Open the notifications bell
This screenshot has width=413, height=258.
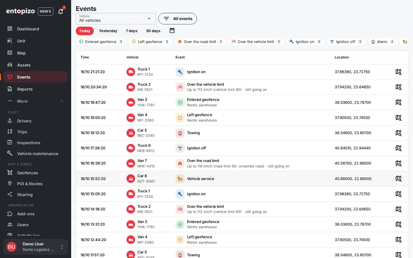(x=61, y=11)
